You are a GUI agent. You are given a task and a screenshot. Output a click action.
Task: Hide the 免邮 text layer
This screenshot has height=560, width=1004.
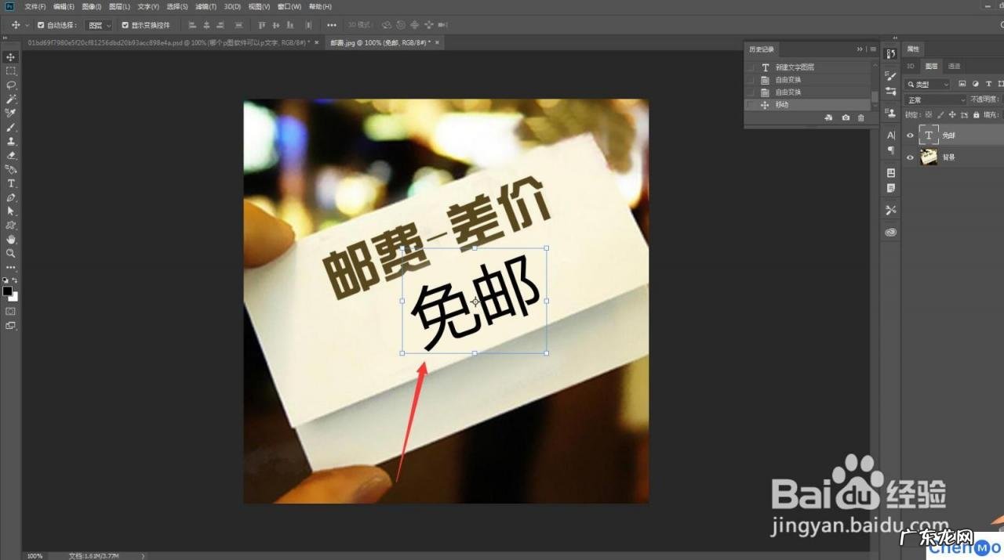910,135
